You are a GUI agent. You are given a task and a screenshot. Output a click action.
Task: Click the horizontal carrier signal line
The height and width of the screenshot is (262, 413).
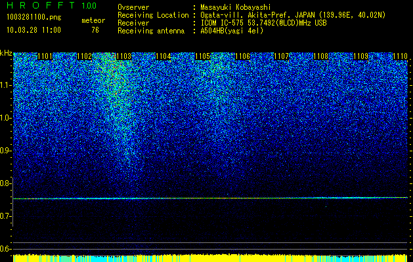coord(210,198)
